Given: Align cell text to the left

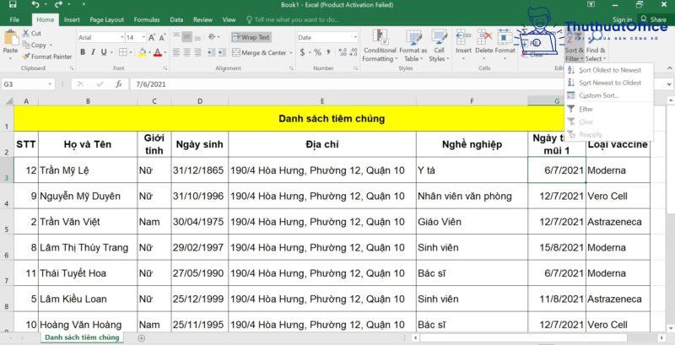Looking at the screenshot, I should pos(176,52).
